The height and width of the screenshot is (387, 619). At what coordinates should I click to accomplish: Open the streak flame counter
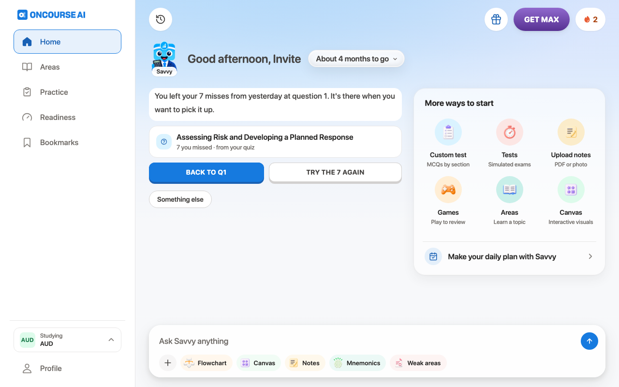pos(590,19)
